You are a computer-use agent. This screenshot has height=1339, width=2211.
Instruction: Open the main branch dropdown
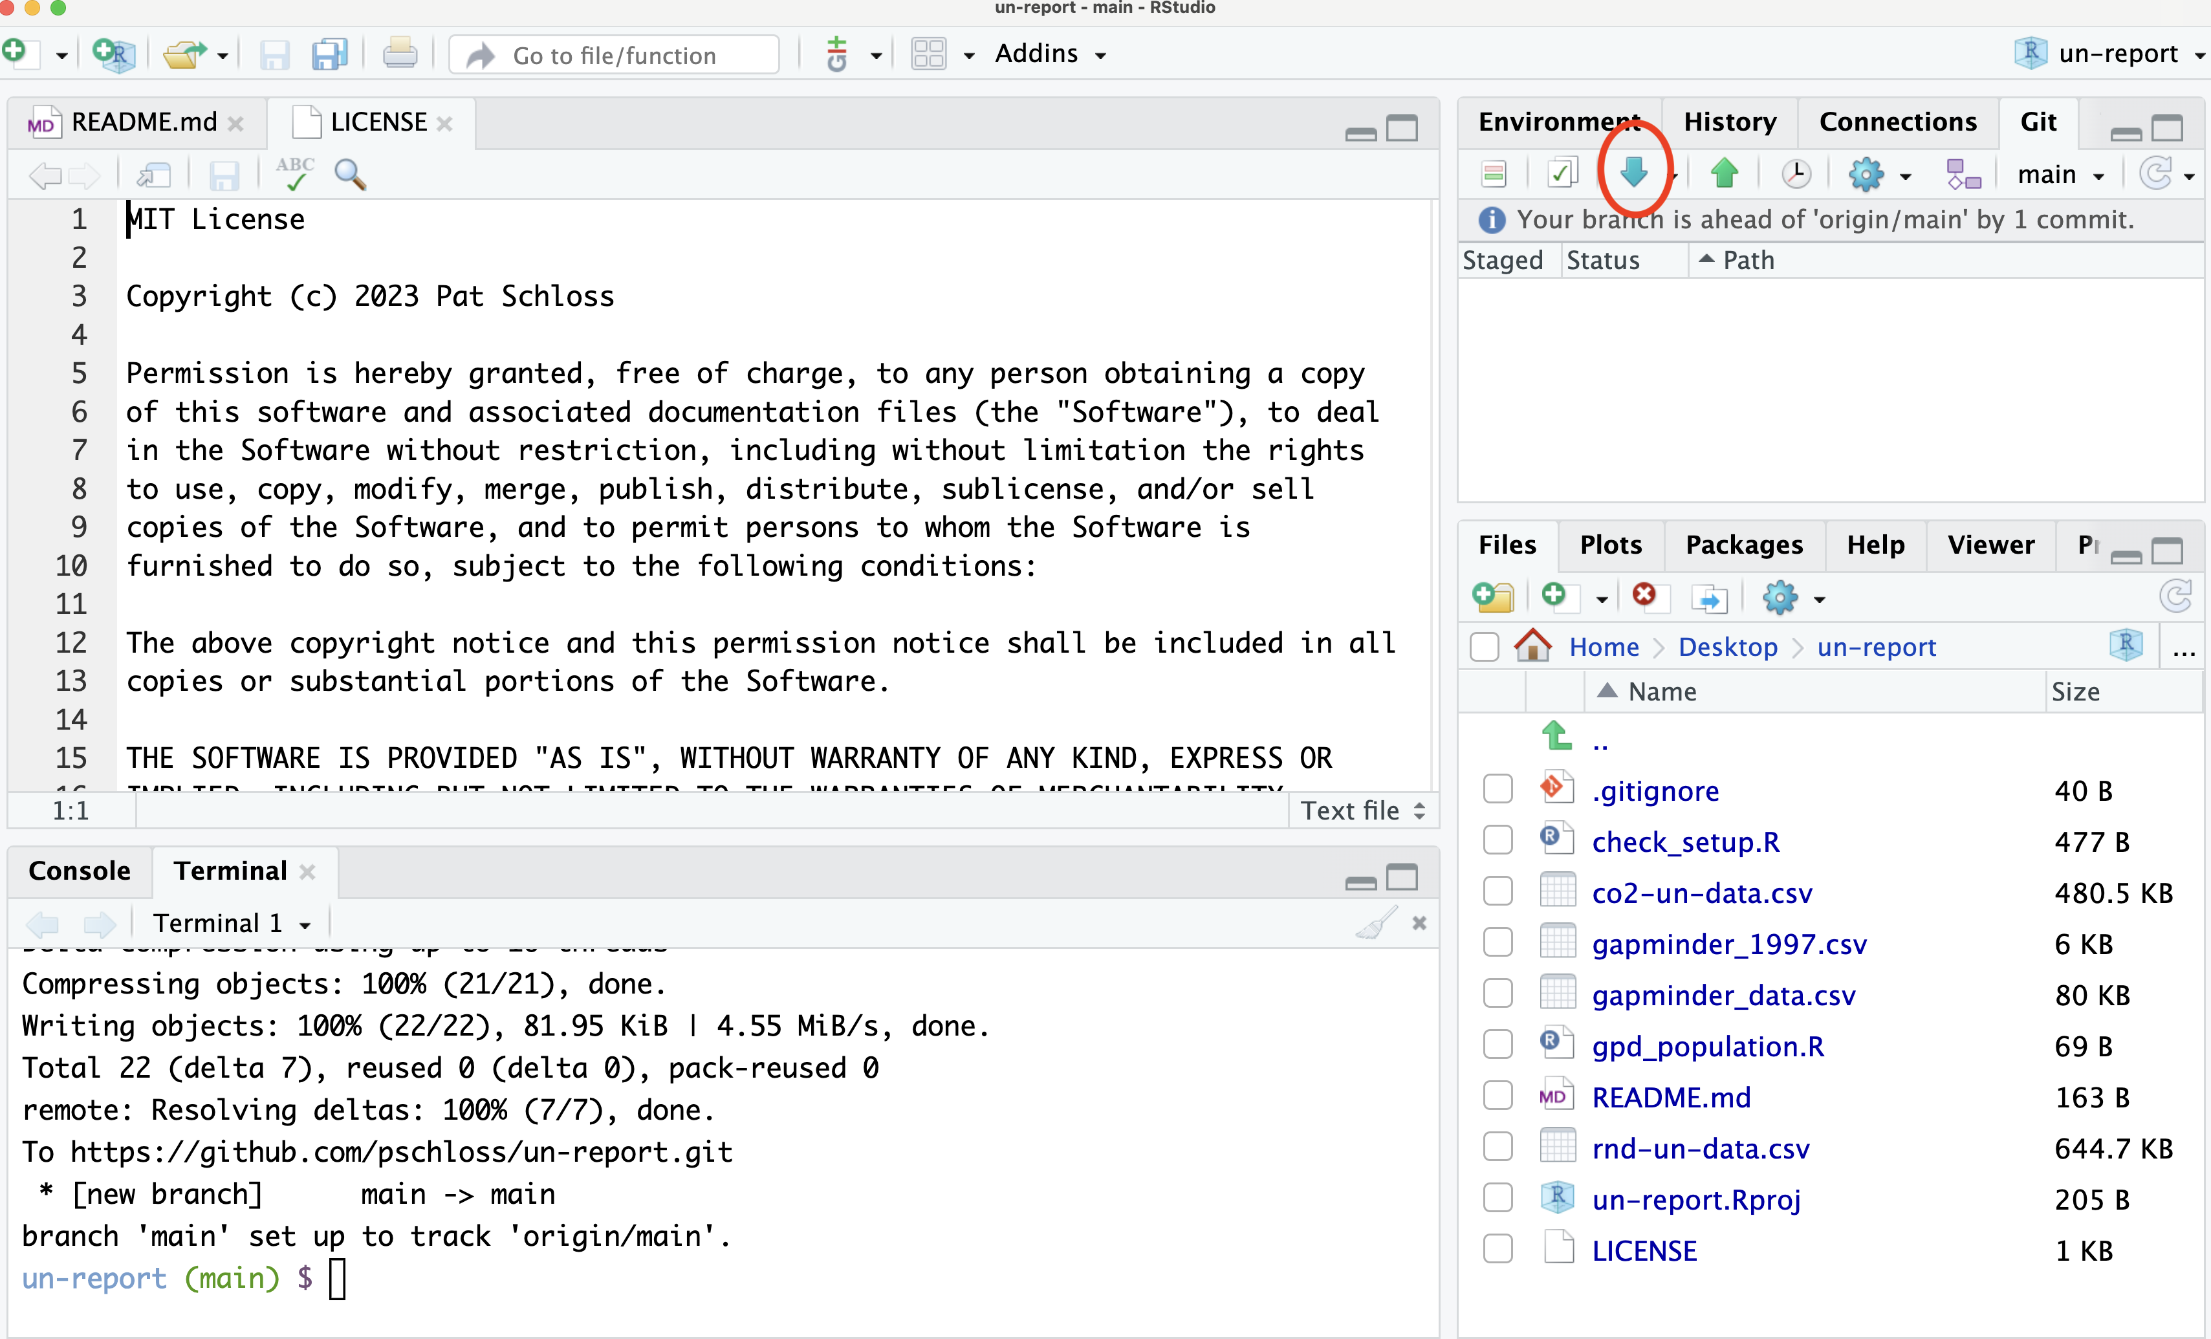[2060, 174]
